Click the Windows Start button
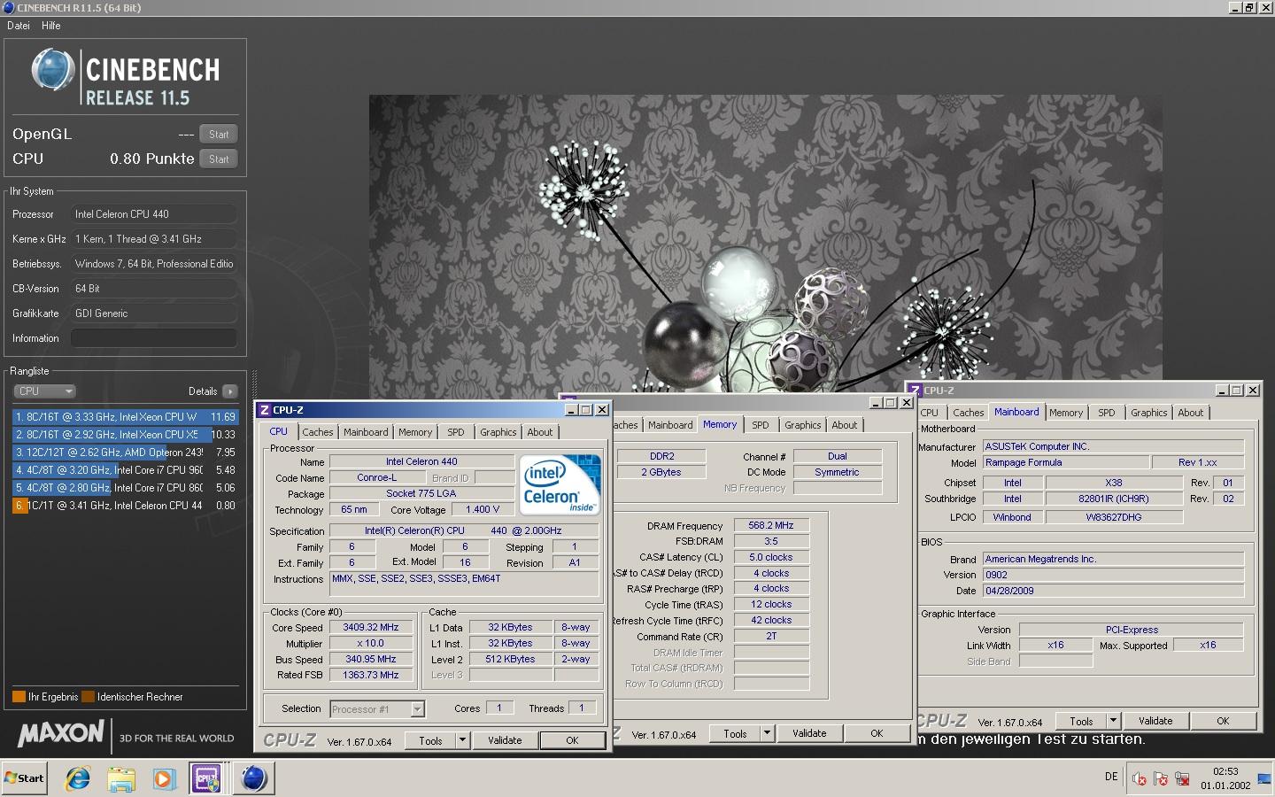The image size is (1275, 797). pos(24,778)
